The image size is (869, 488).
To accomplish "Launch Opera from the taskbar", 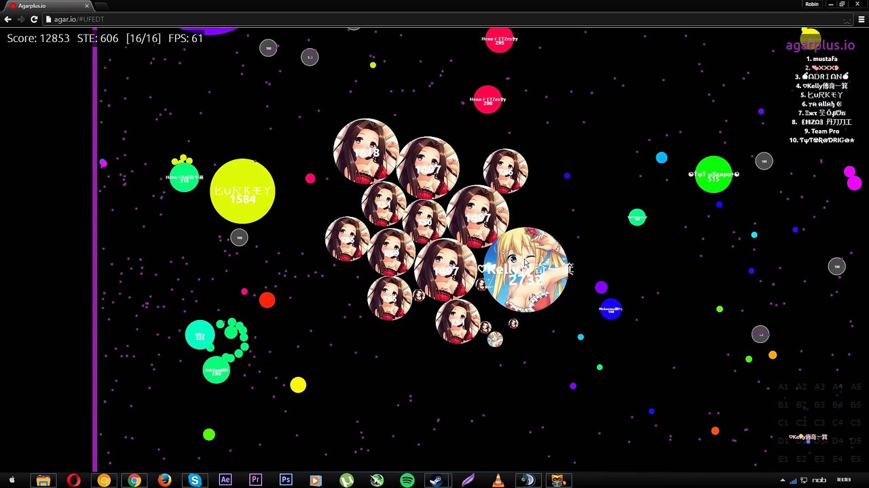I will [73, 481].
